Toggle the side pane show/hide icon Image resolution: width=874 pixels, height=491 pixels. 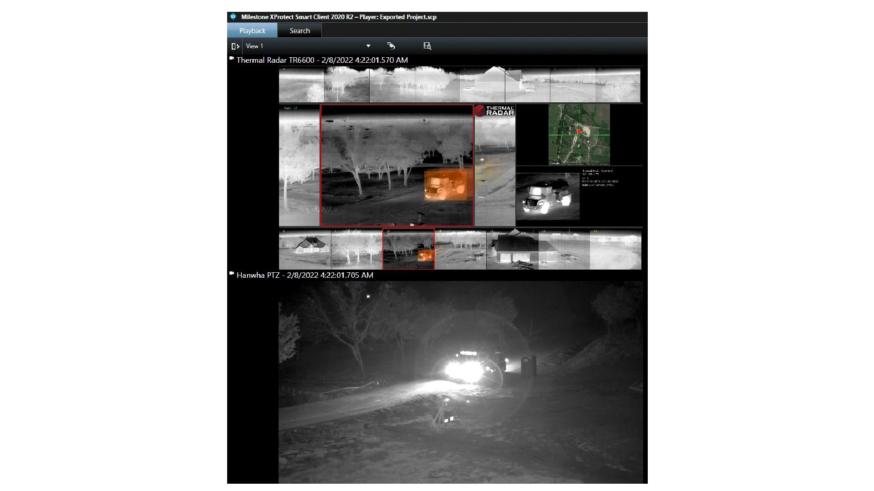(x=235, y=46)
